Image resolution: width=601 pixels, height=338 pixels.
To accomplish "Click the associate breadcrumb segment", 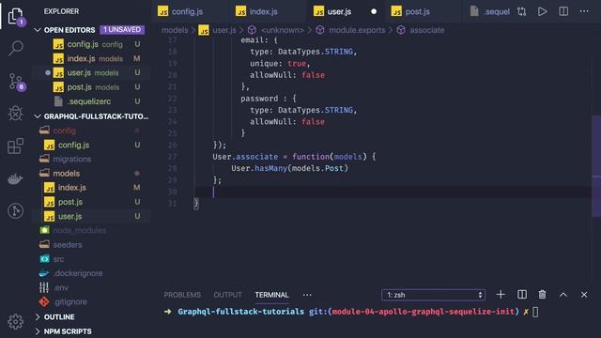I will click(x=421, y=30).
